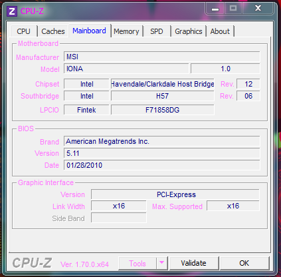
Task: Click the chipset Rev. value 12
Action: point(248,84)
